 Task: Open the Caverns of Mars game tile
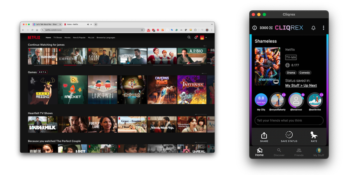[x=162, y=90]
